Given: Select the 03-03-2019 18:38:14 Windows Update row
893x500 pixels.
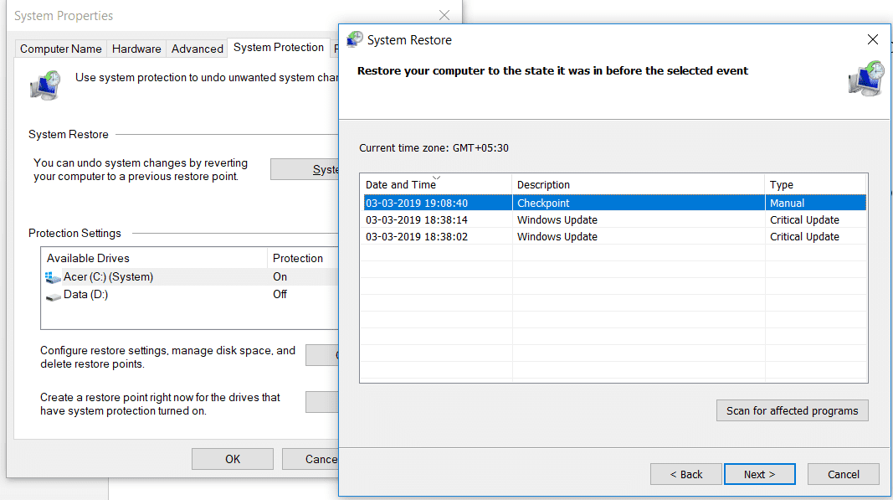Looking at the screenshot, I should (x=615, y=220).
